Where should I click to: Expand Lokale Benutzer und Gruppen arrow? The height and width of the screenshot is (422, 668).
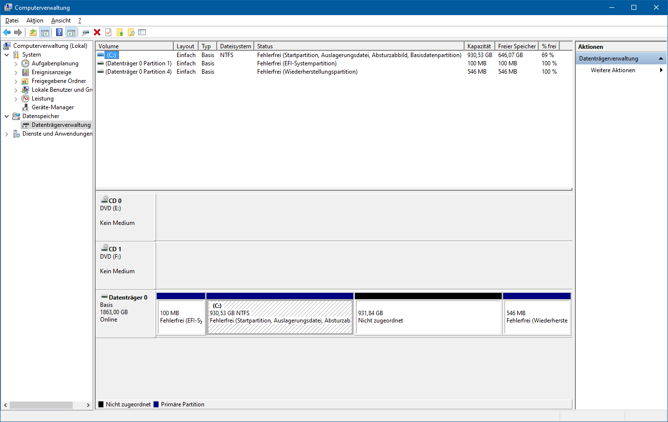point(16,90)
